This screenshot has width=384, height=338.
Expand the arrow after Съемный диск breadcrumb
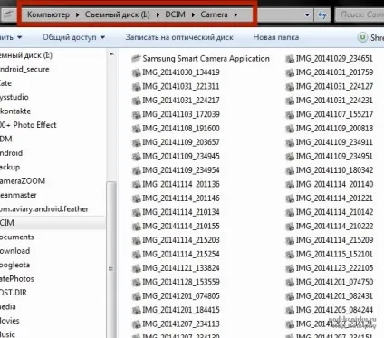click(x=158, y=14)
